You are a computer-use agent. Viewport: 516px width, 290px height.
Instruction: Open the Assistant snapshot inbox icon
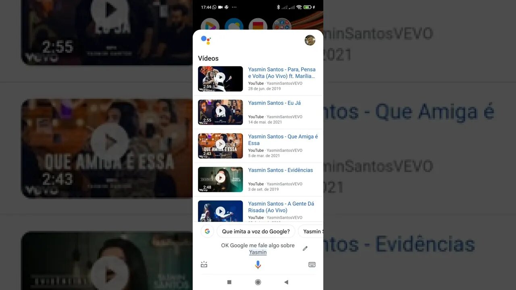point(204,265)
